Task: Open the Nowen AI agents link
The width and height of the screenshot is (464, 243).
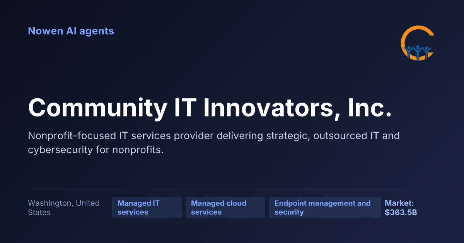Action: click(x=71, y=31)
